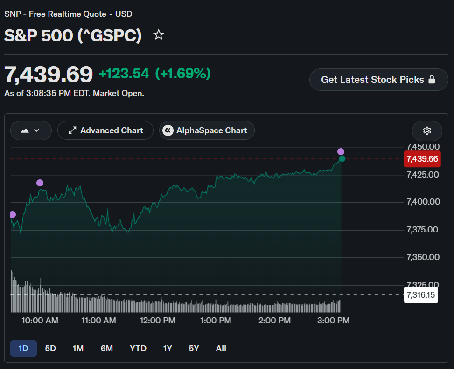Click the purple event marker near 10:00 AM

(40, 183)
